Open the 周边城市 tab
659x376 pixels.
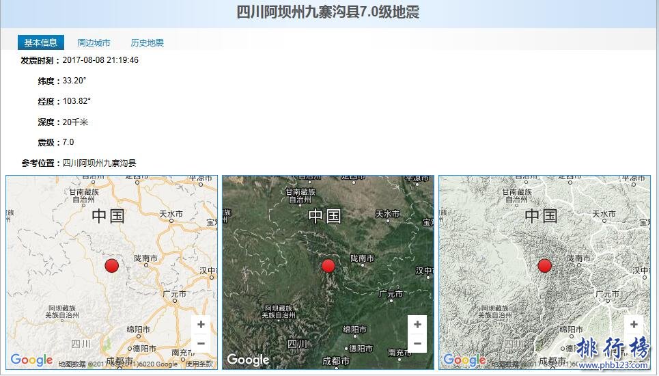(94, 42)
